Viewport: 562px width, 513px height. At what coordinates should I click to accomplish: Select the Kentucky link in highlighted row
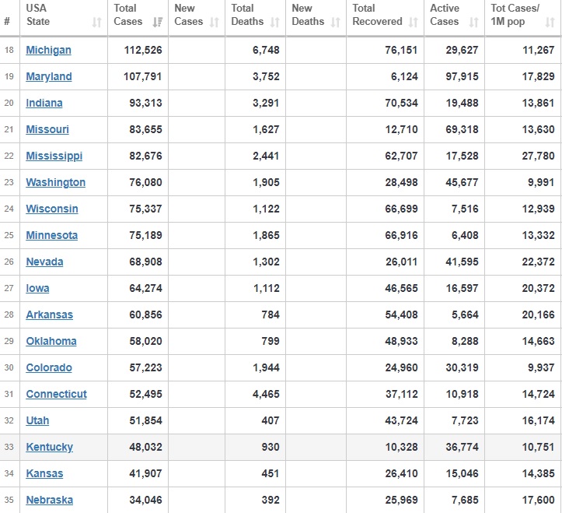point(50,447)
